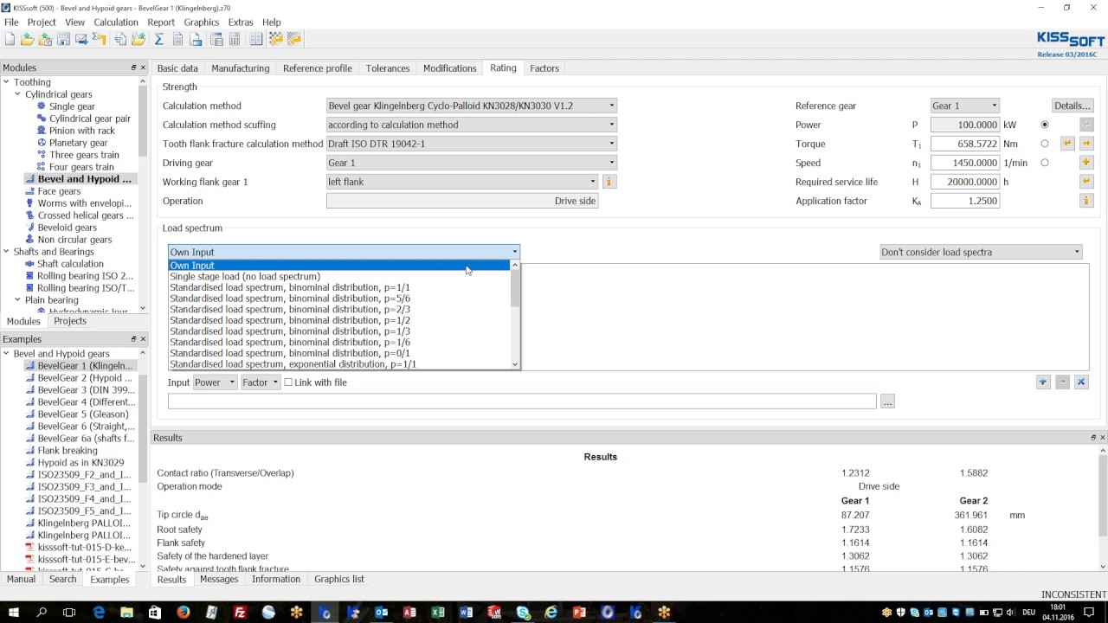Image resolution: width=1108 pixels, height=623 pixels.
Task: Switch to the Factors tab
Action: [544, 68]
